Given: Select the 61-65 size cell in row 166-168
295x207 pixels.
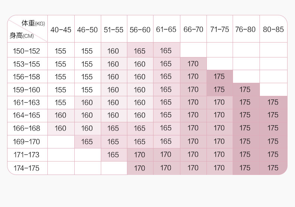Looking at the screenshot, I should 166,129.
